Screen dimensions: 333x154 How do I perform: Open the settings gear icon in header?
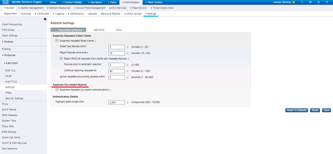pos(327,2)
